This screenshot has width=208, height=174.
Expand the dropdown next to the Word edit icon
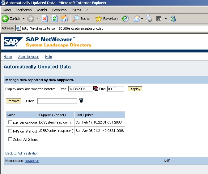166,19
